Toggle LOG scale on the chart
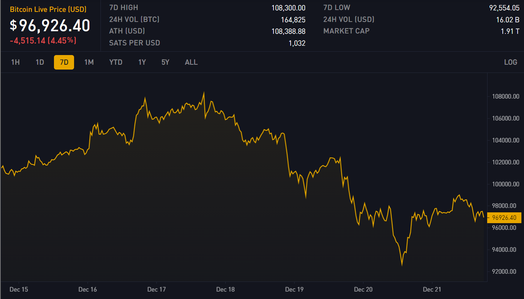This screenshot has height=299, width=524. point(510,62)
